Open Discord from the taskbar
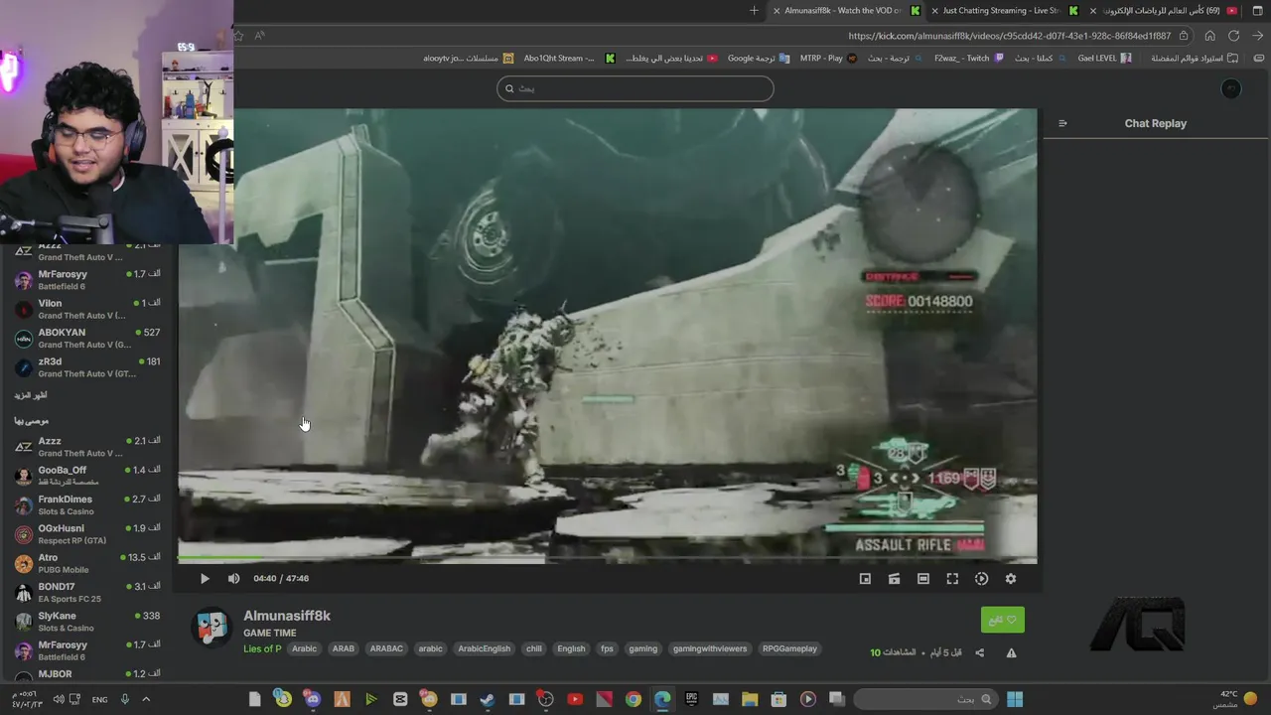Viewport: 1271px width, 715px height. (x=313, y=700)
